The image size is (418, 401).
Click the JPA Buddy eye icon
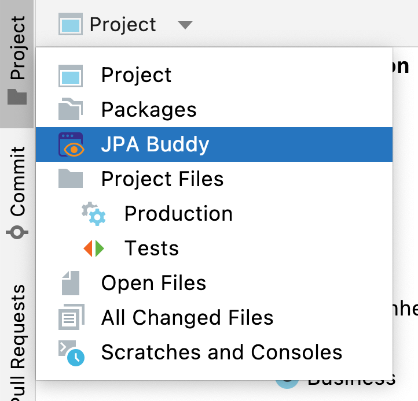tap(71, 144)
